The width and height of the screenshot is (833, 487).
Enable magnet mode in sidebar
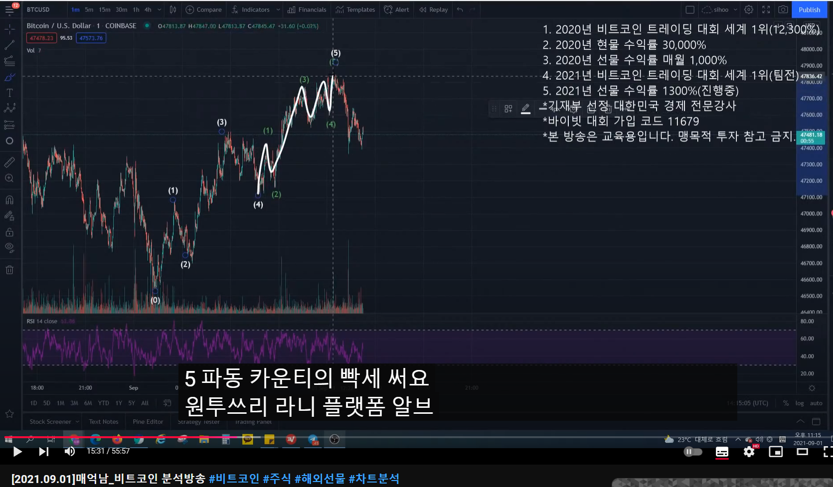click(x=9, y=200)
